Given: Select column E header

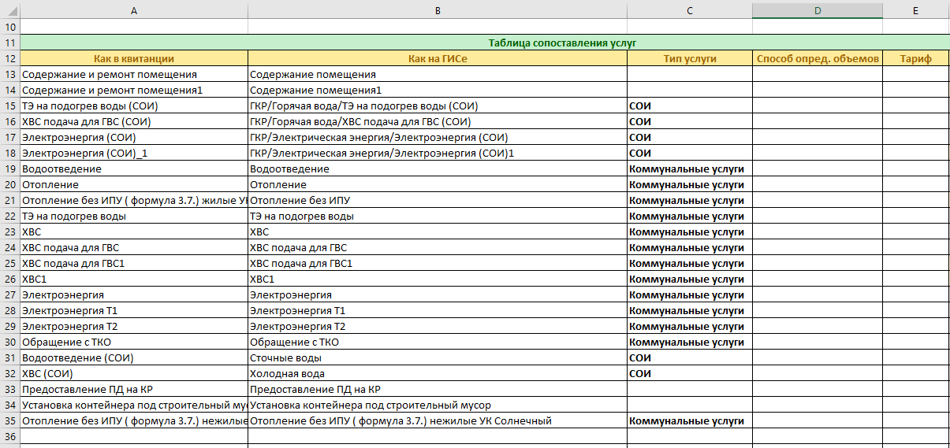Looking at the screenshot, I should [x=916, y=9].
